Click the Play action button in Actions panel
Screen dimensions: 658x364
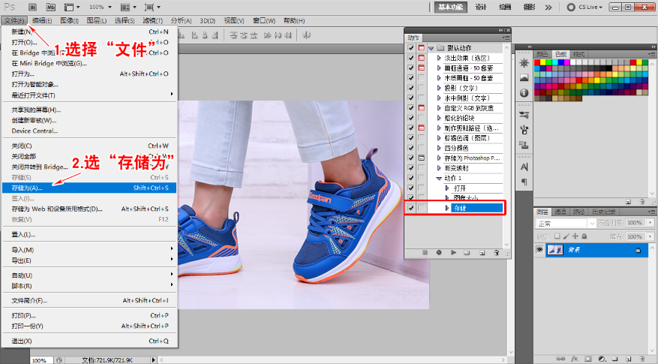click(x=452, y=253)
